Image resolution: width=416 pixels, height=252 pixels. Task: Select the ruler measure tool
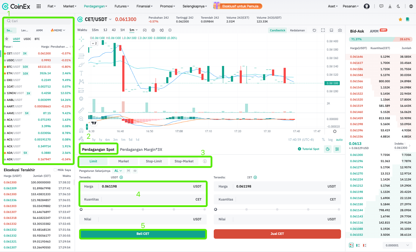tap(81, 110)
